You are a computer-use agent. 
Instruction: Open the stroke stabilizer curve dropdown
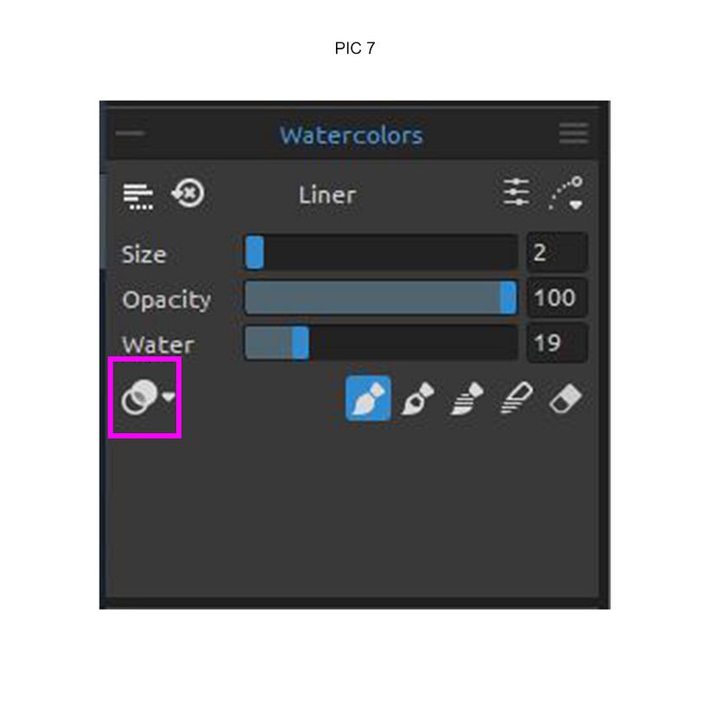pos(566,194)
